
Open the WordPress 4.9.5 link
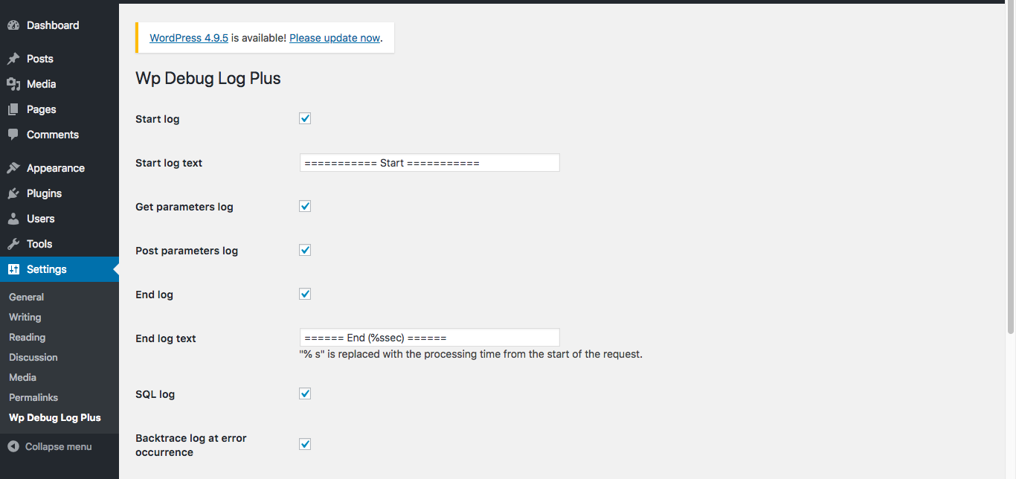(x=189, y=38)
